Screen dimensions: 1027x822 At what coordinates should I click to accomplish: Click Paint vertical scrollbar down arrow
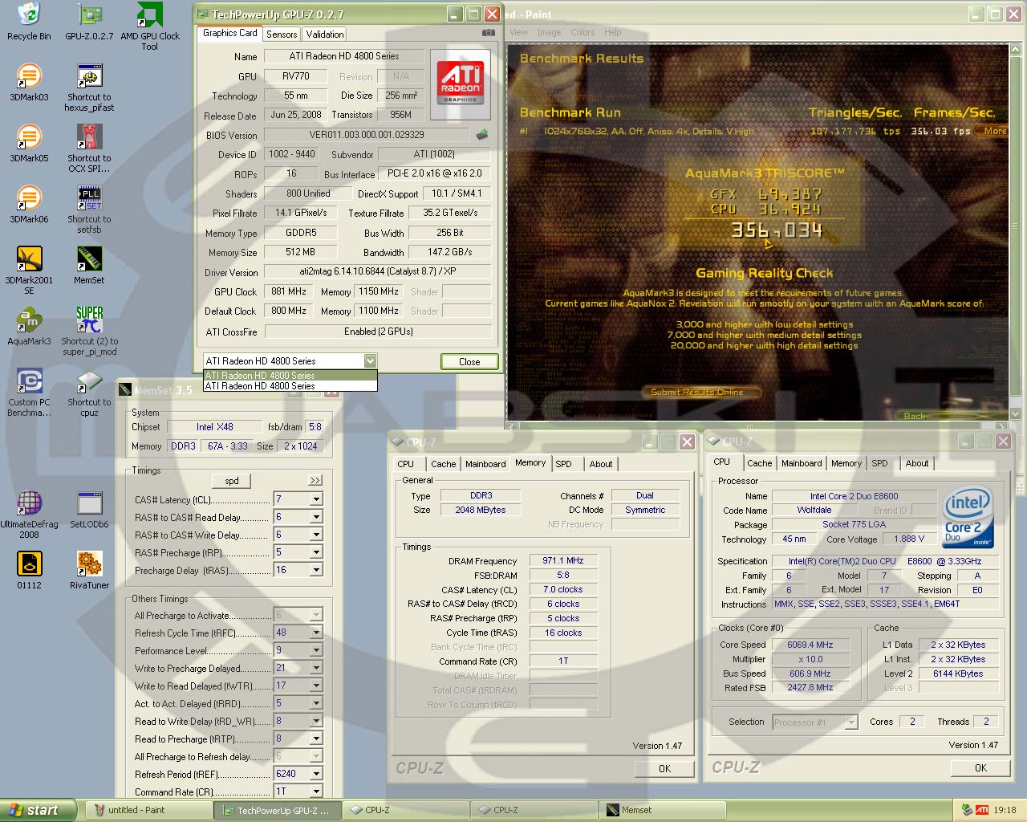[x=1015, y=413]
